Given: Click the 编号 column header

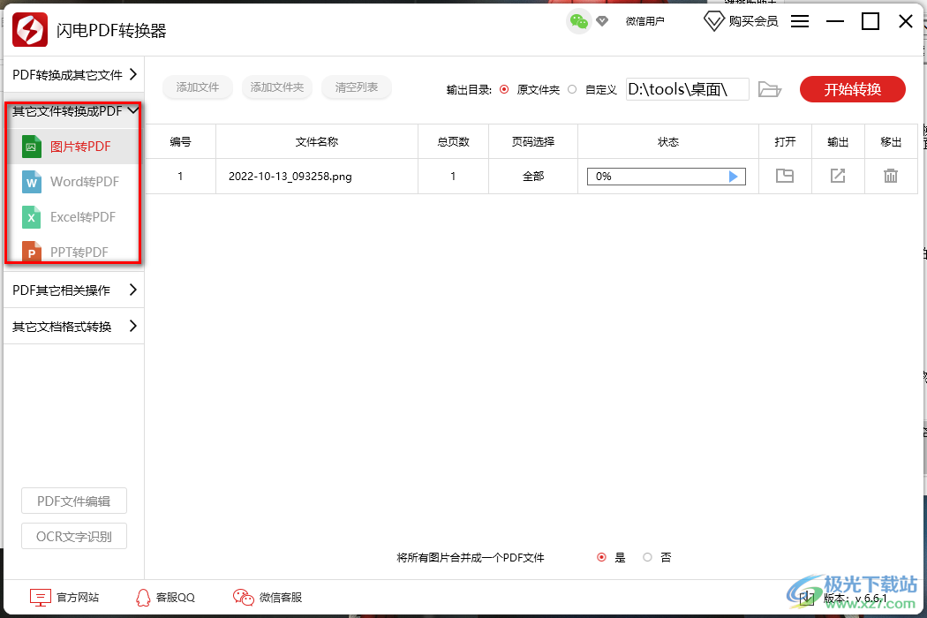Looking at the screenshot, I should [x=180, y=142].
